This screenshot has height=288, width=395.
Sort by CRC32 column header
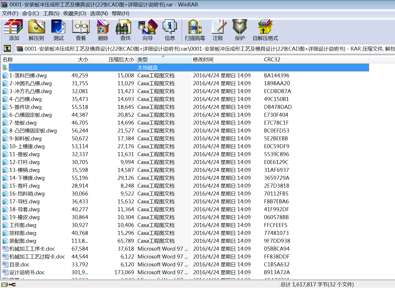[x=316, y=59]
